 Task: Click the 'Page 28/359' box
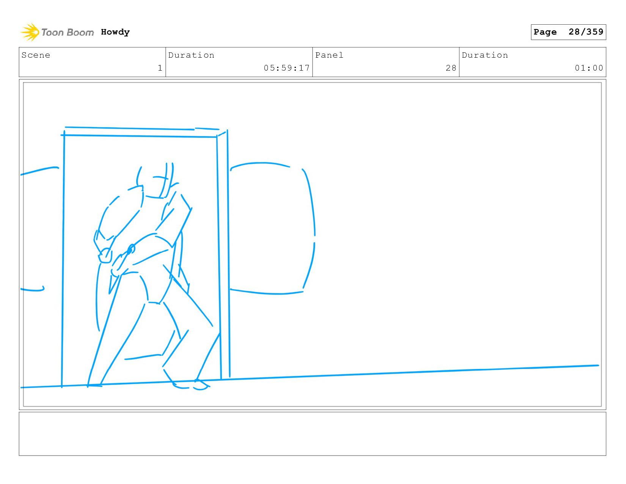click(568, 32)
